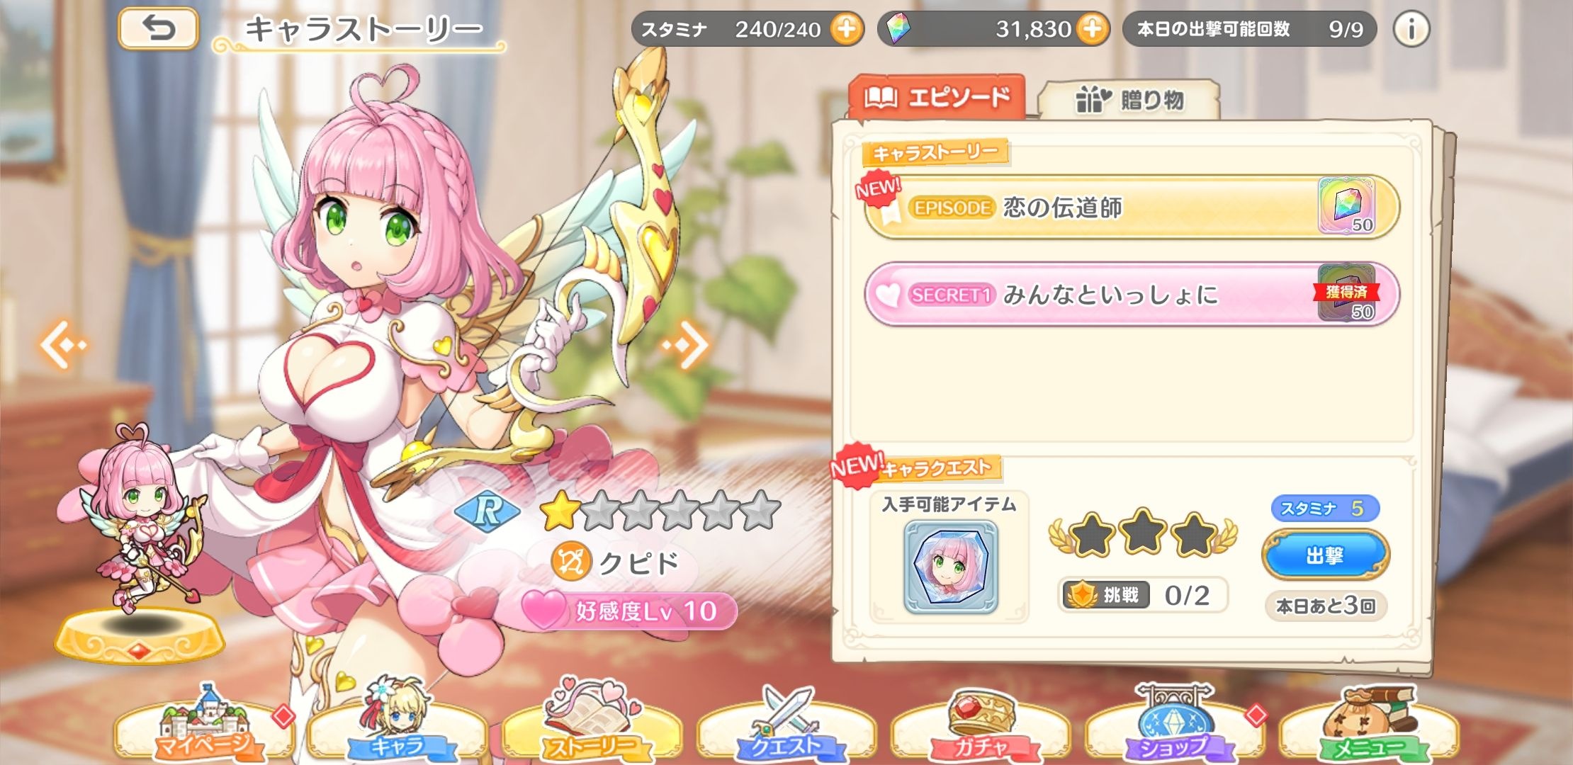The image size is (1573, 765).
Task: Play SECRET1 みんなといっしょに
Action: (1132, 294)
